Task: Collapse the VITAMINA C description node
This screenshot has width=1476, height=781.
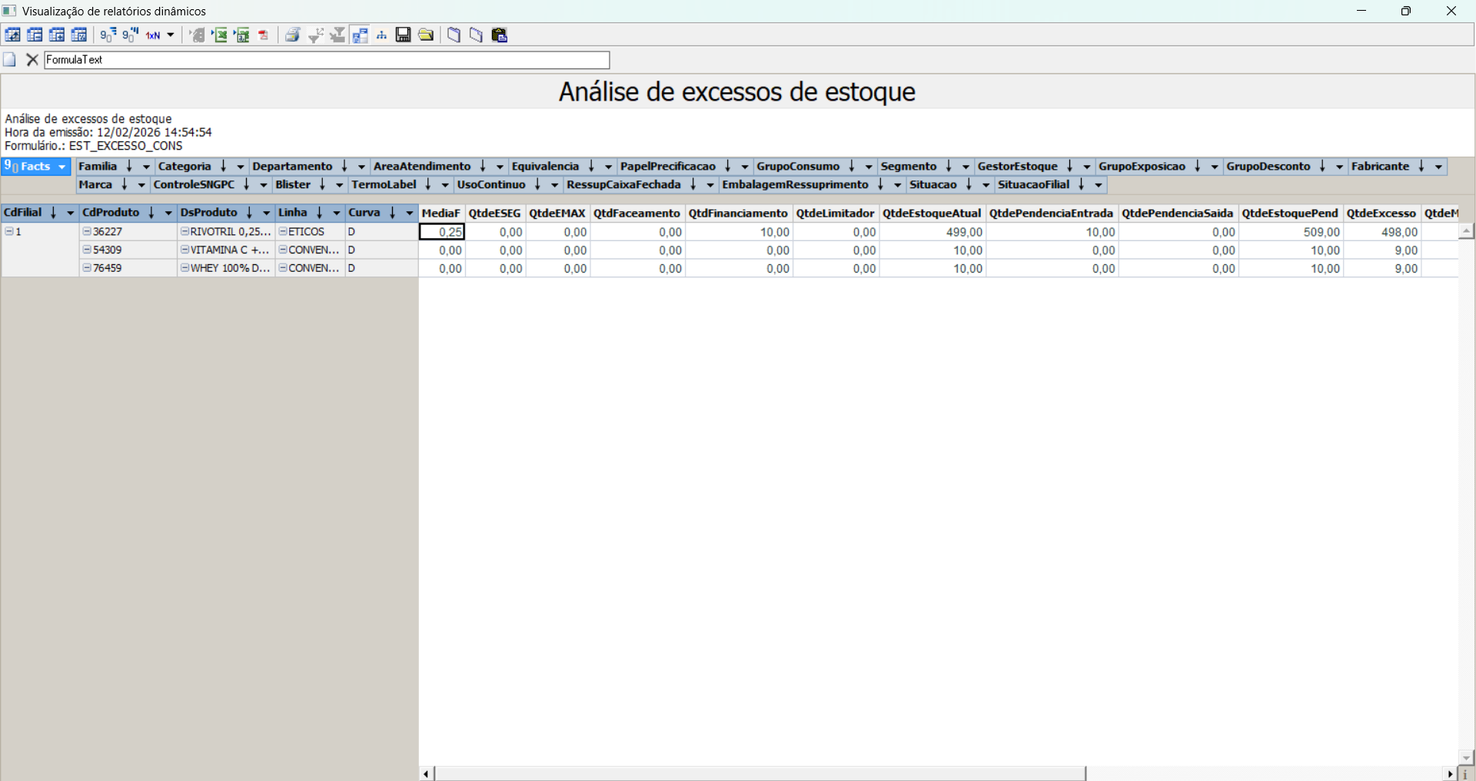Action: 185,250
